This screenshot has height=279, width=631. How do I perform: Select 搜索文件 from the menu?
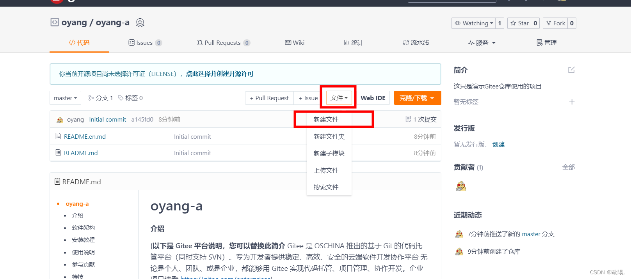point(329,187)
